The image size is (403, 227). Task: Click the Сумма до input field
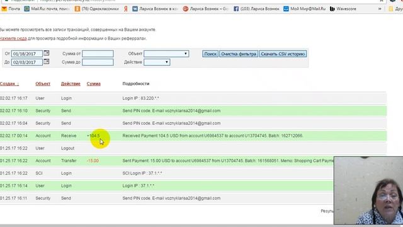98,62
